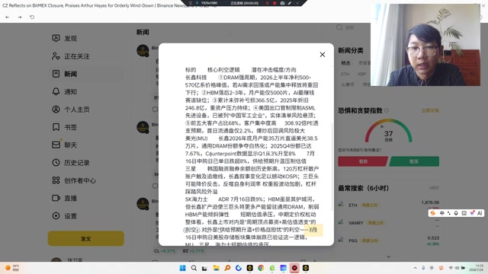Click the BZ +2.71% ticker tag
The width and height of the screenshot is (488, 274).
(193, 250)
